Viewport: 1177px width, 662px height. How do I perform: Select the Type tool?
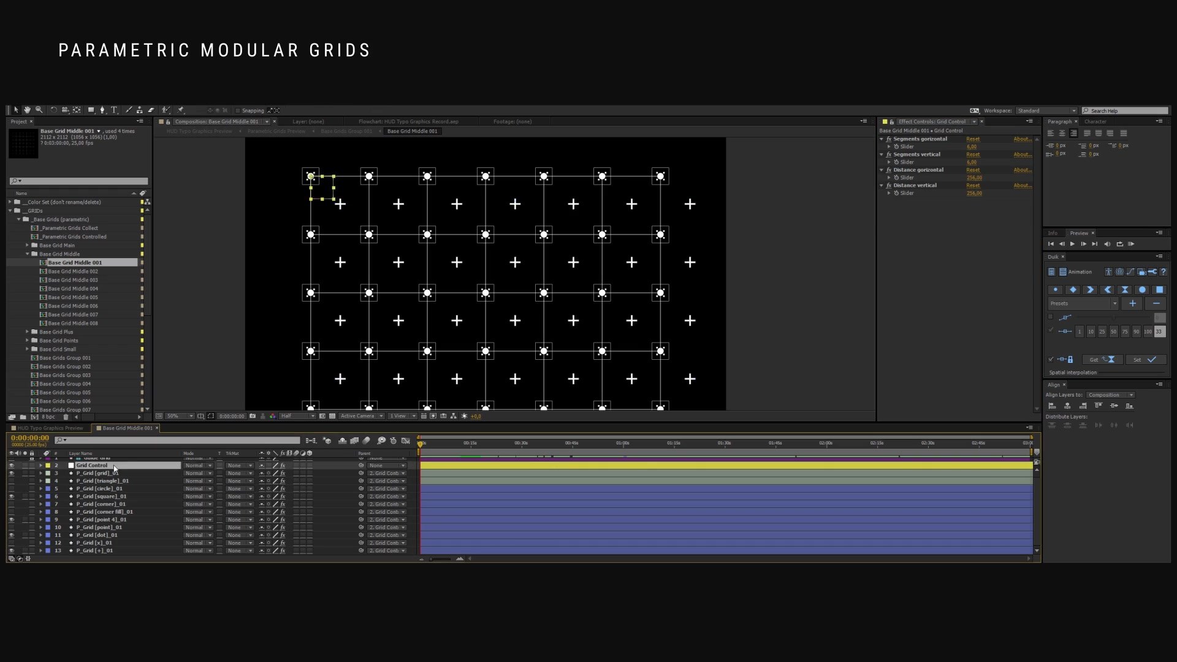[x=114, y=110]
